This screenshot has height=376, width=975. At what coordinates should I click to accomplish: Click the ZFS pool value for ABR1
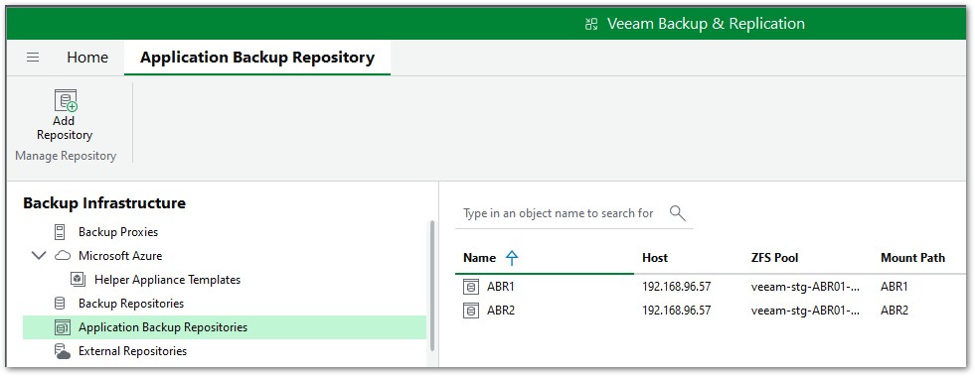click(806, 287)
